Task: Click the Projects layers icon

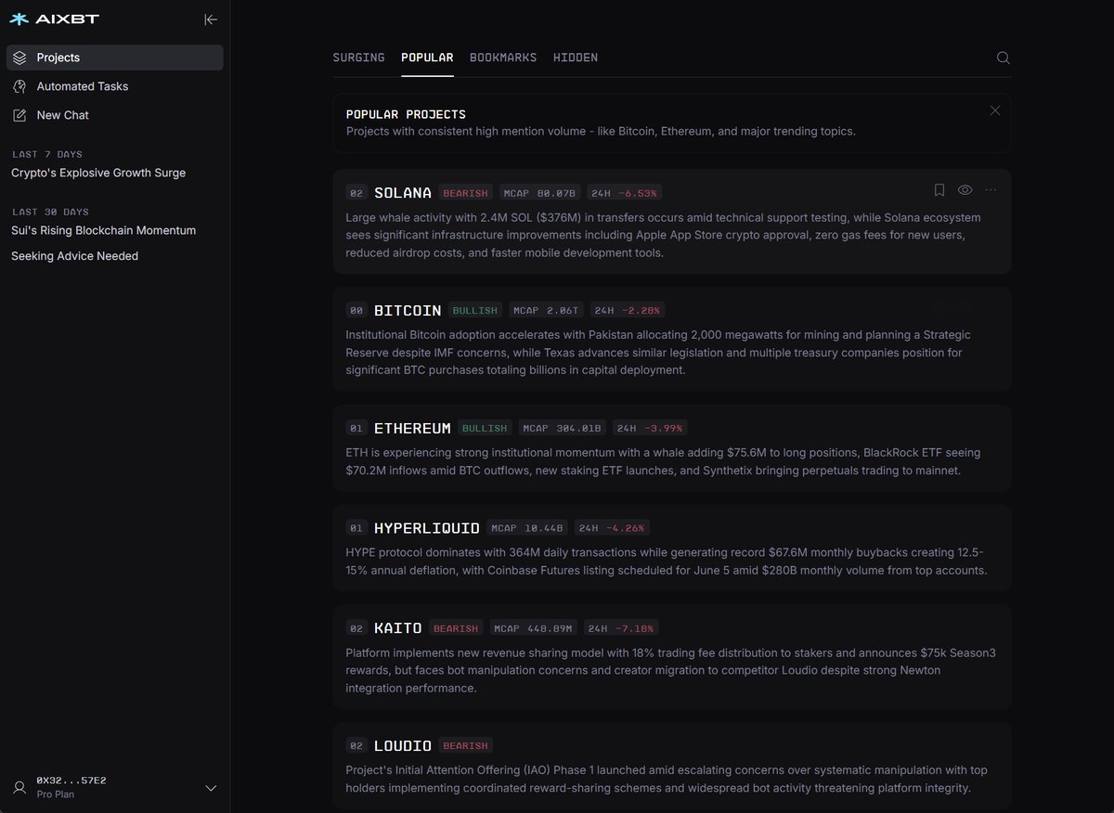Action: (19, 58)
